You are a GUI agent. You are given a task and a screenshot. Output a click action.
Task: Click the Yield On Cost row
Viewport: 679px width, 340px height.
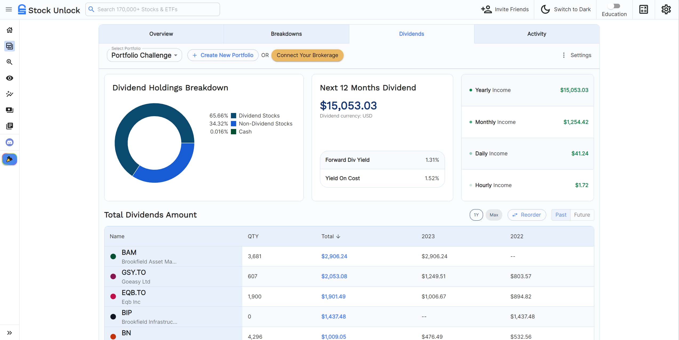pos(382,178)
